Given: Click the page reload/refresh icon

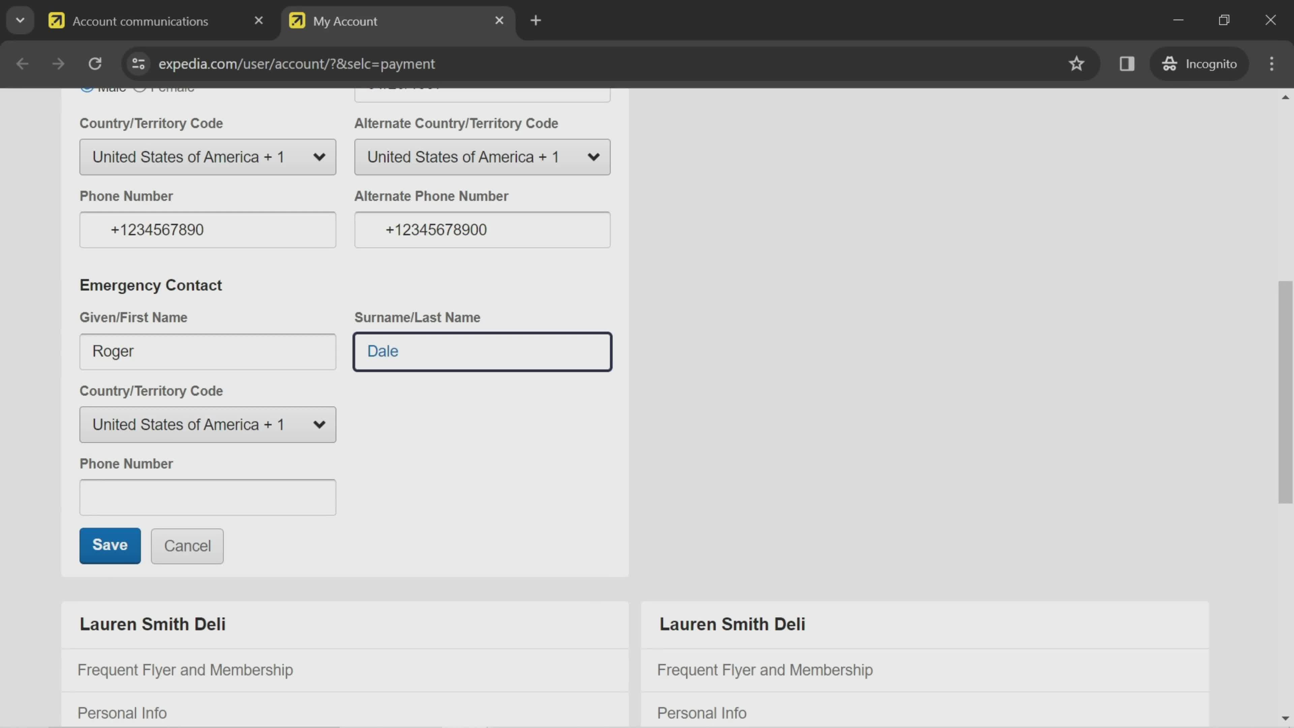Looking at the screenshot, I should click(x=94, y=63).
